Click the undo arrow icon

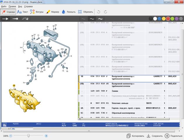tap(99, 12)
